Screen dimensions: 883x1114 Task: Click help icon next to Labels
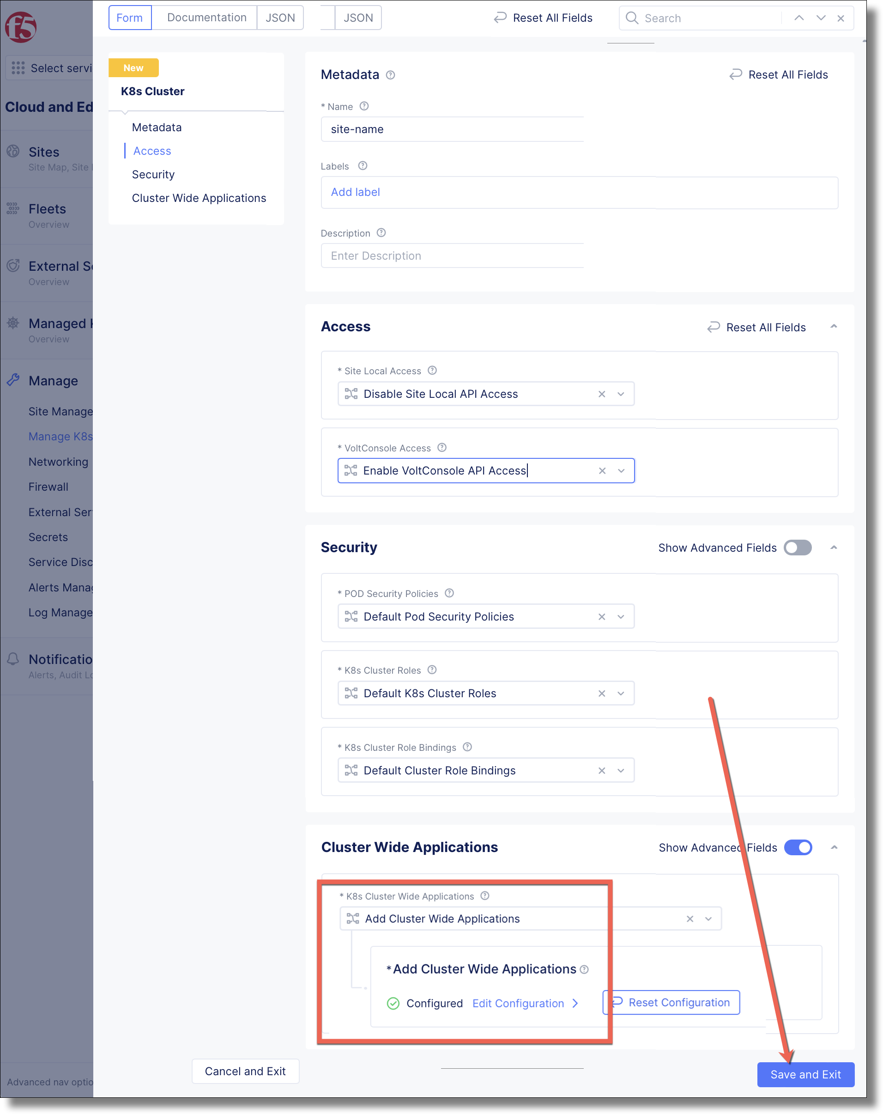click(x=363, y=166)
